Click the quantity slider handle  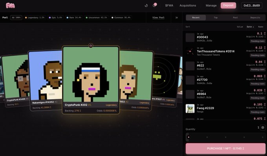click(x=188, y=137)
